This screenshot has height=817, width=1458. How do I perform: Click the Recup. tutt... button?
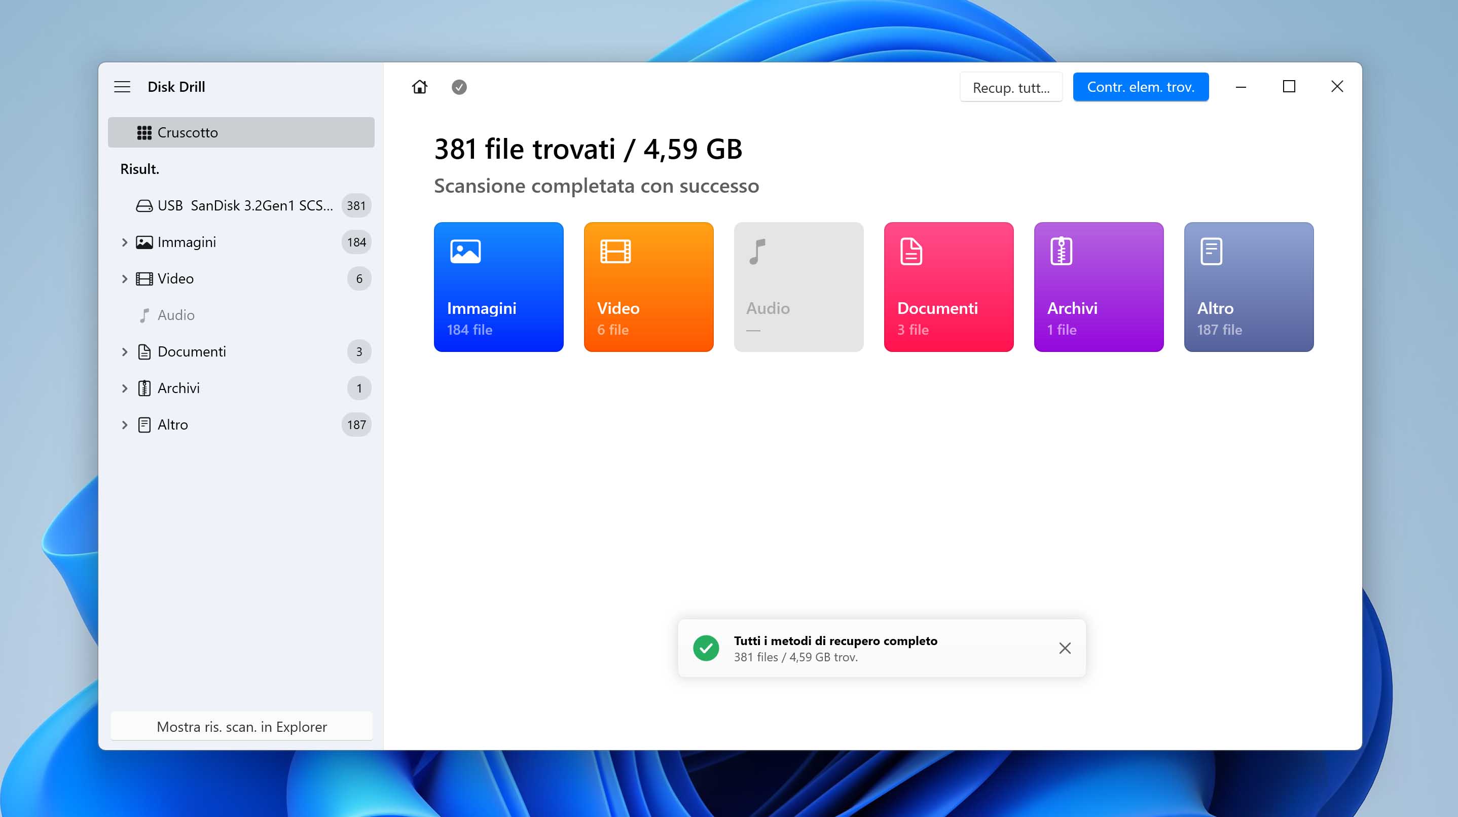[1011, 87]
